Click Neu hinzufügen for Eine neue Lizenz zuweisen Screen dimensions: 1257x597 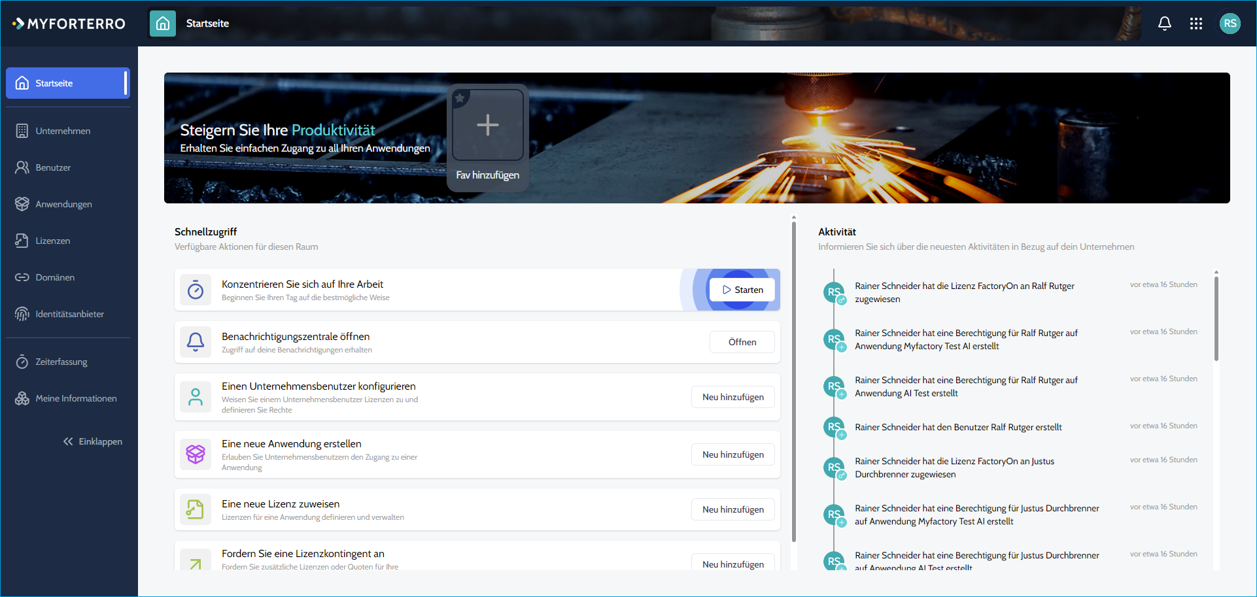[x=733, y=509]
